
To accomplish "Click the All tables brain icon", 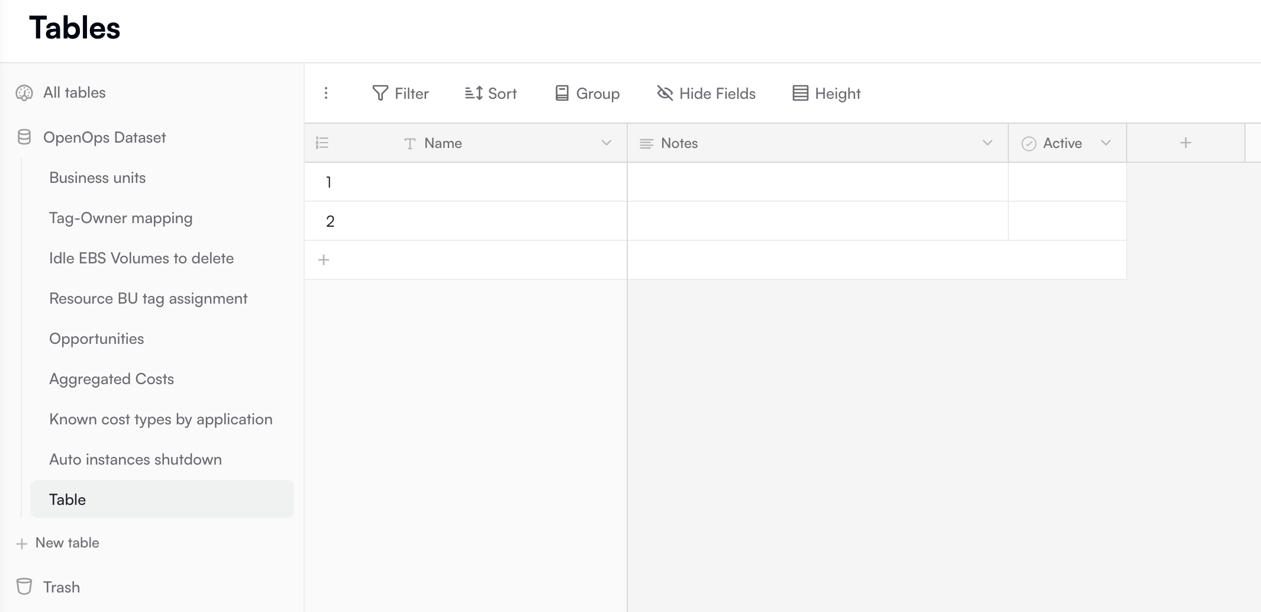I will [24, 92].
